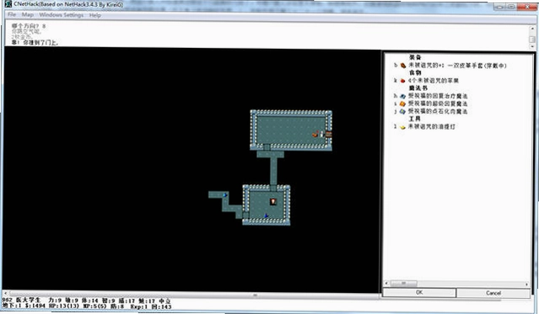Open the Help menu

coord(94,15)
